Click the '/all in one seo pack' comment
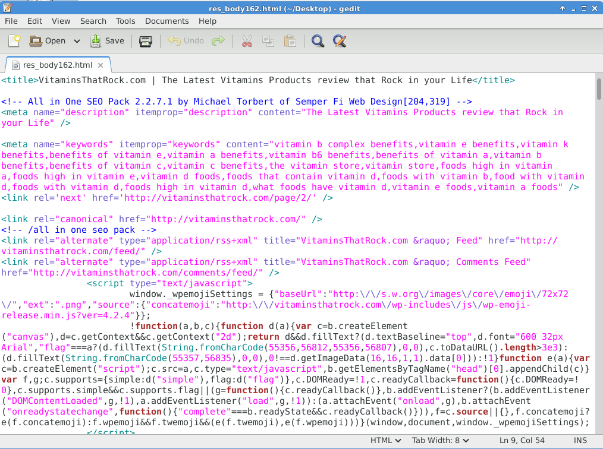This screenshot has width=603, height=449. coord(79,230)
